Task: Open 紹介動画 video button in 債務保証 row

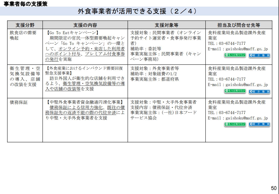Action: [x=259, y=124]
